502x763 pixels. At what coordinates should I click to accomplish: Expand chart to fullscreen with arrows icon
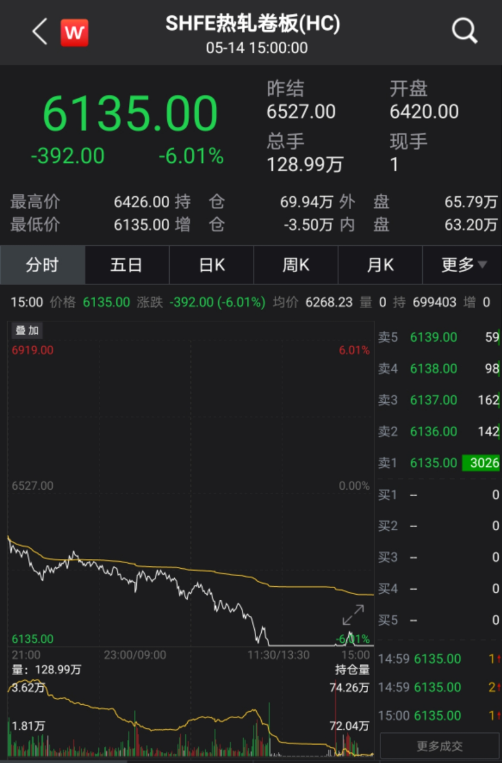click(x=353, y=615)
